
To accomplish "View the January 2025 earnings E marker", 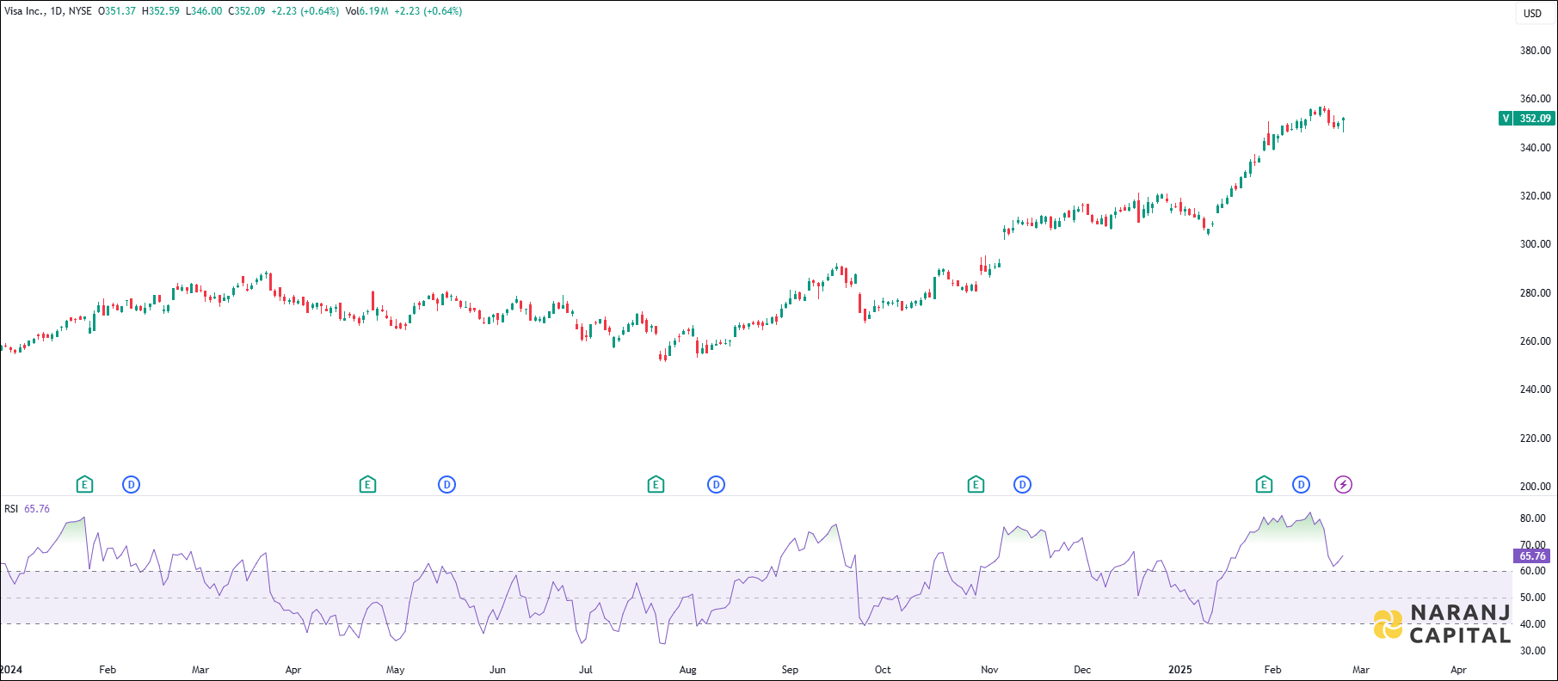I will pos(1264,485).
